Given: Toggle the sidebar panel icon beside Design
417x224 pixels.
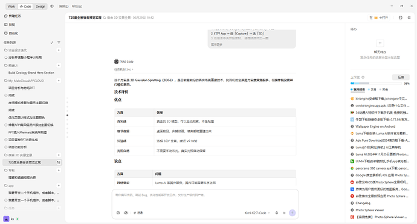Looking at the screenshot, I should tap(52, 6).
